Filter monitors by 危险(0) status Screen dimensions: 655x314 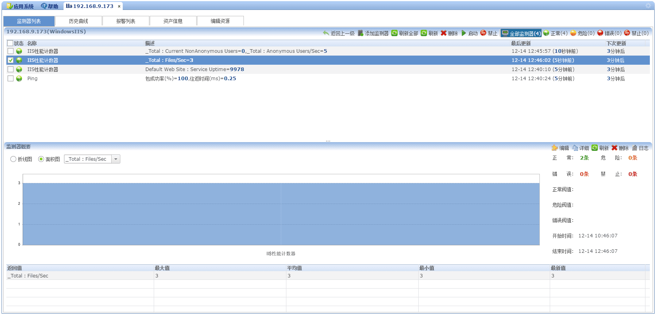[x=582, y=33]
